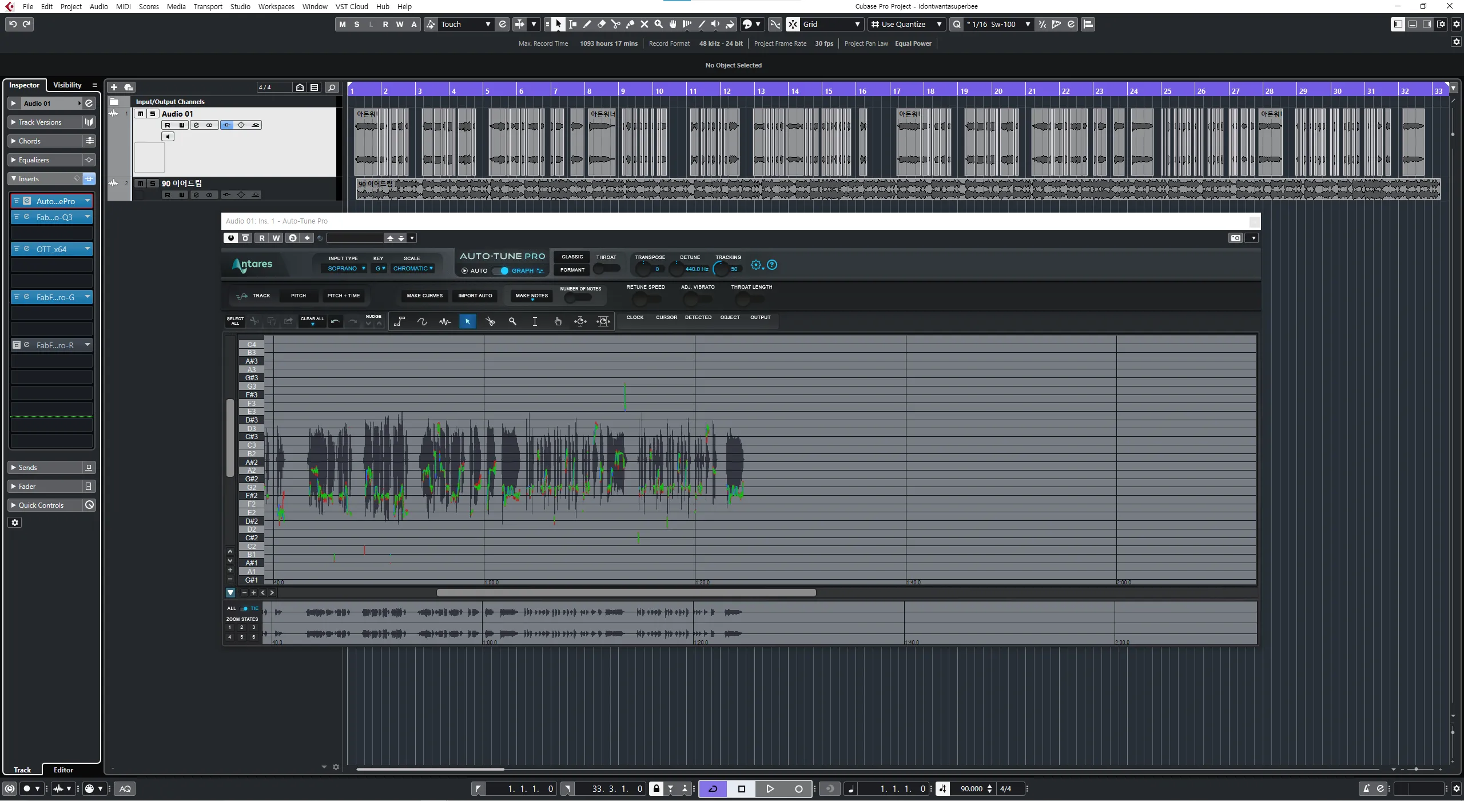This screenshot has width=1464, height=801.
Task: Switch to the Editor tab
Action: 63,770
